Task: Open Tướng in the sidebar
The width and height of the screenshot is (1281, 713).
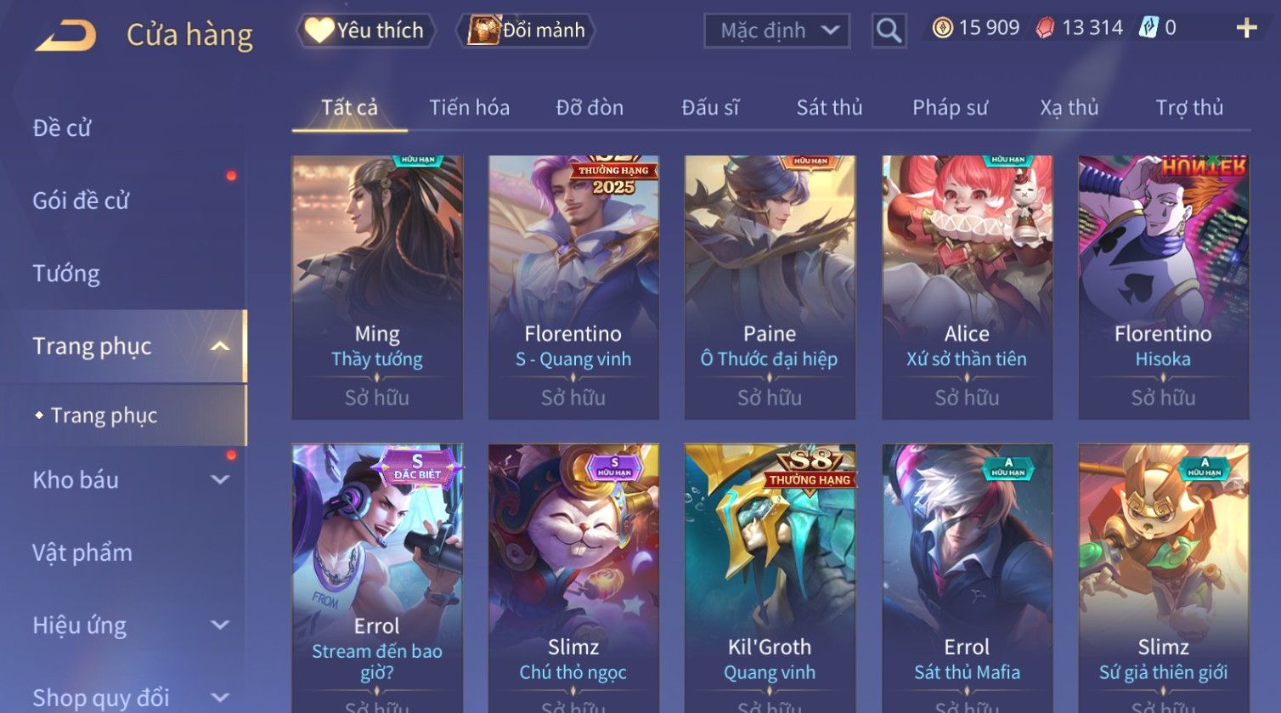Action: (x=66, y=274)
